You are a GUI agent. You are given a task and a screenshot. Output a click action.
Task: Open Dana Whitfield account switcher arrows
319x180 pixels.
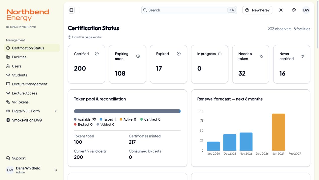(56, 170)
